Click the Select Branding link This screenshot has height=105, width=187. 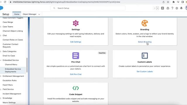click(x=145, y=42)
